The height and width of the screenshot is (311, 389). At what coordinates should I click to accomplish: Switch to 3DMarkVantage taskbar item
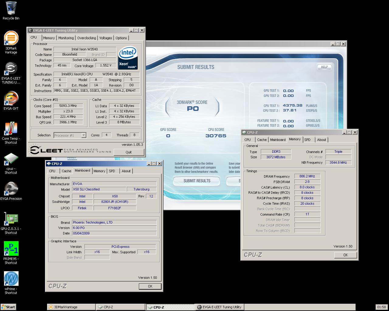pyautogui.click(x=71, y=307)
